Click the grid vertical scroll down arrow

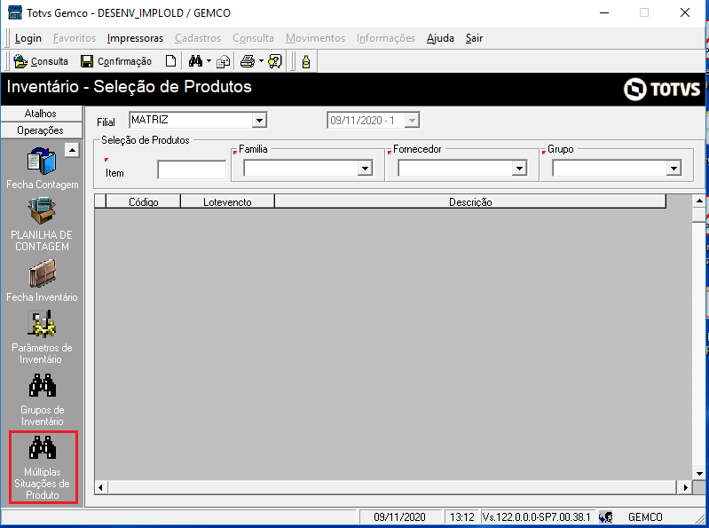[699, 473]
